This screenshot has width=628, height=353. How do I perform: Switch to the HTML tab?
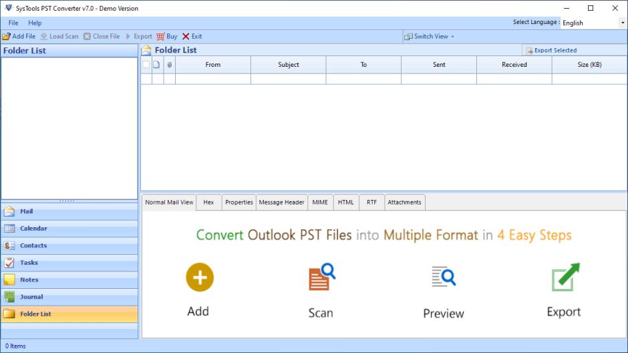(x=345, y=203)
